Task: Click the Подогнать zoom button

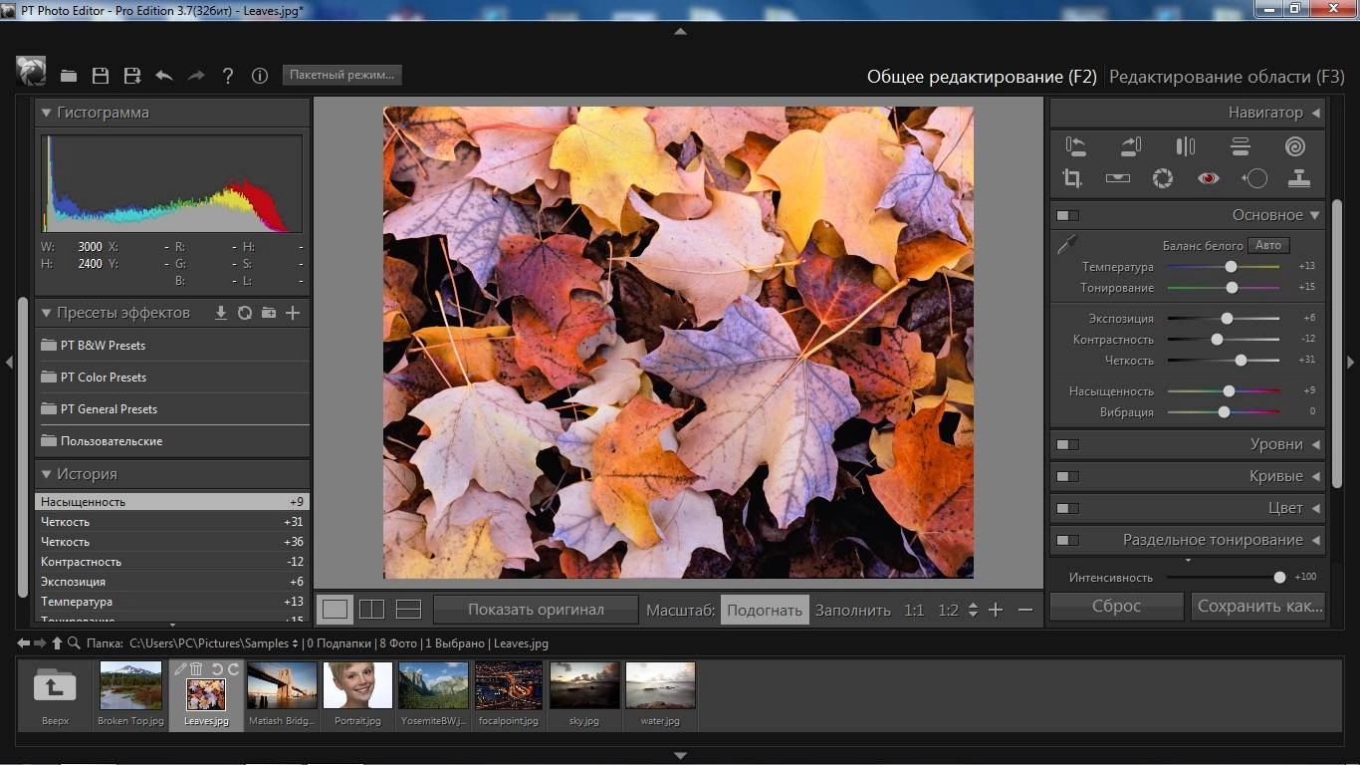Action: (765, 610)
